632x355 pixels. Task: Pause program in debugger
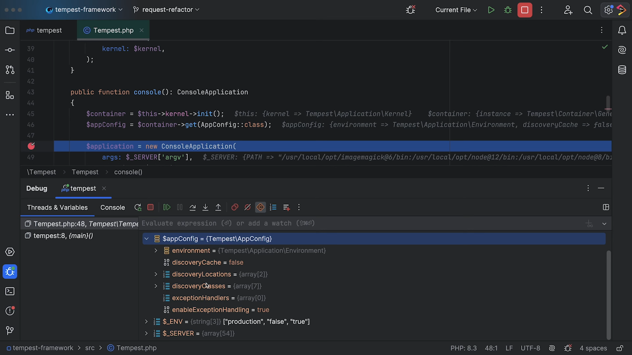point(180,207)
